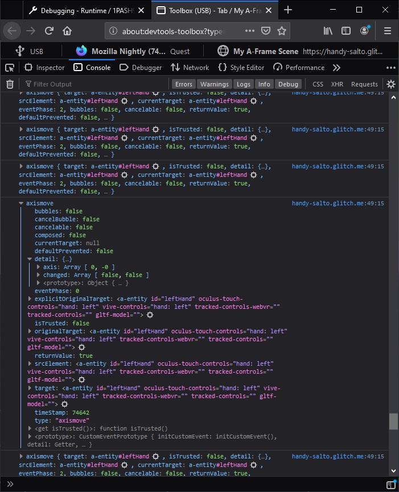Viewport: 399px width, 492px height.
Task: Toggle the CSS filter
Action: click(318, 84)
